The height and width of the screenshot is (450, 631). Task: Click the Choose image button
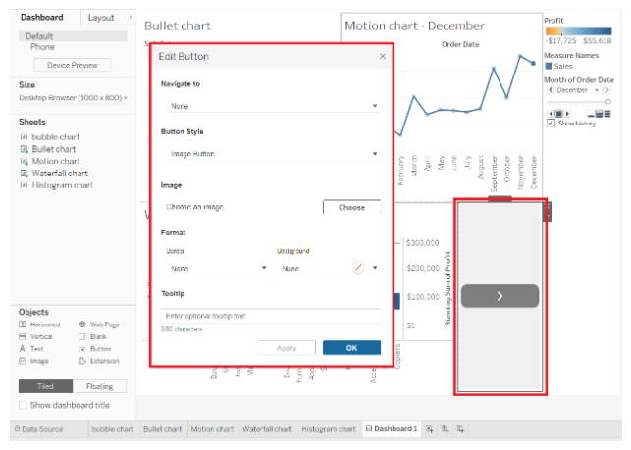pyautogui.click(x=351, y=208)
